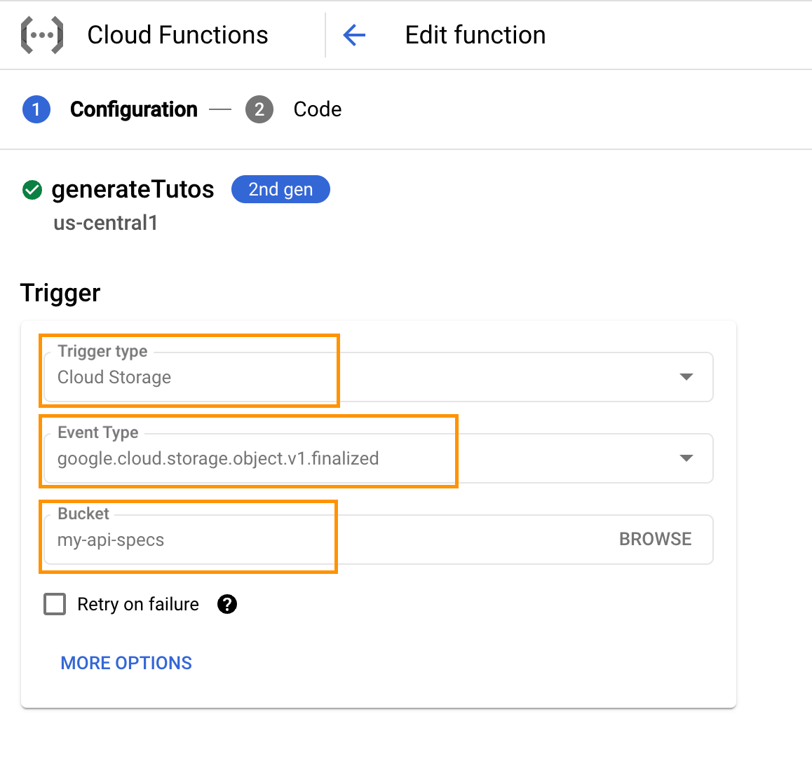This screenshot has height=761, width=812.
Task: Switch to the Configuration step
Action: pyautogui.click(x=134, y=109)
